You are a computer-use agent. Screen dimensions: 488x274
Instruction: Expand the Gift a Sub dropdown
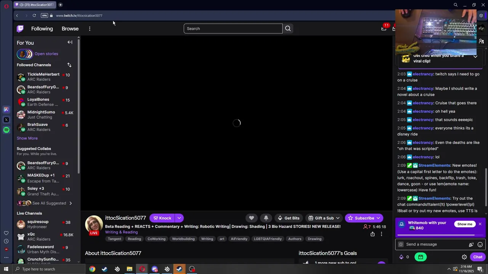coord(337,218)
